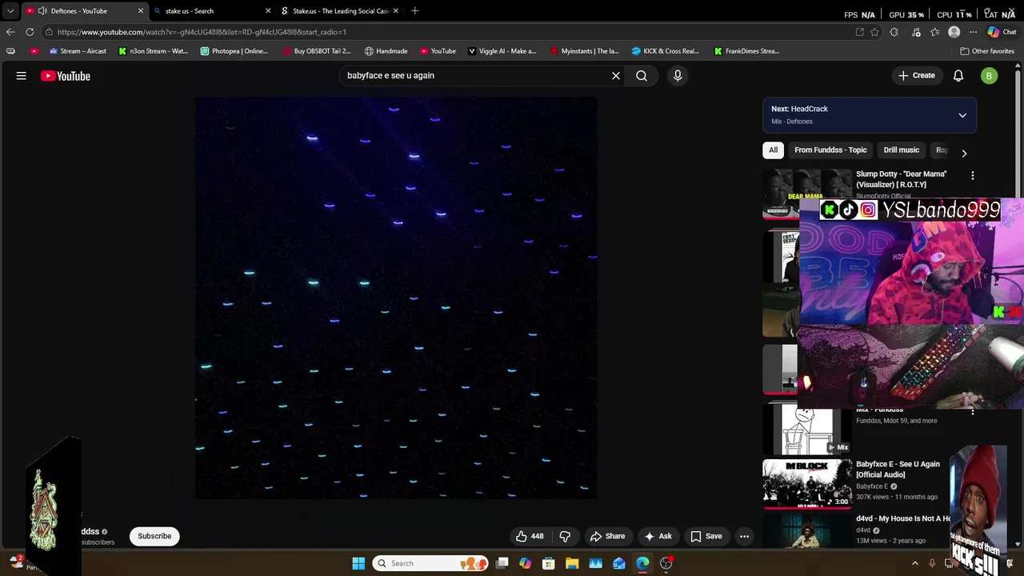The image size is (1024, 576).
Task: Go to the YouTube home logo
Action: pyautogui.click(x=66, y=76)
